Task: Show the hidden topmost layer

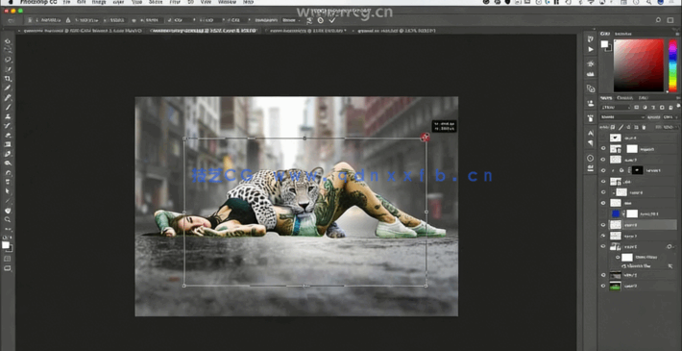Action: coord(603,138)
